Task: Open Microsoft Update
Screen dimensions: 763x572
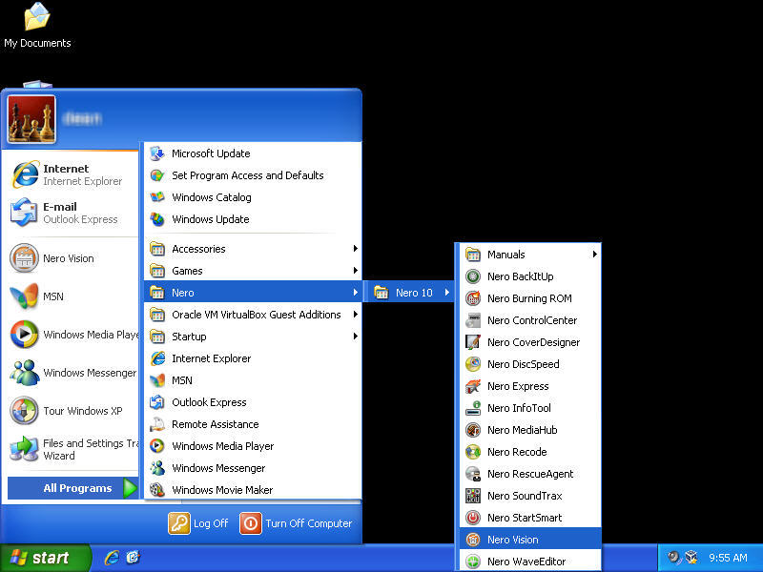Action: (253, 153)
